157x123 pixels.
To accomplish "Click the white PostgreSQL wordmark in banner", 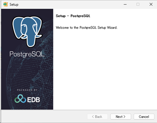I will pos(27,54).
